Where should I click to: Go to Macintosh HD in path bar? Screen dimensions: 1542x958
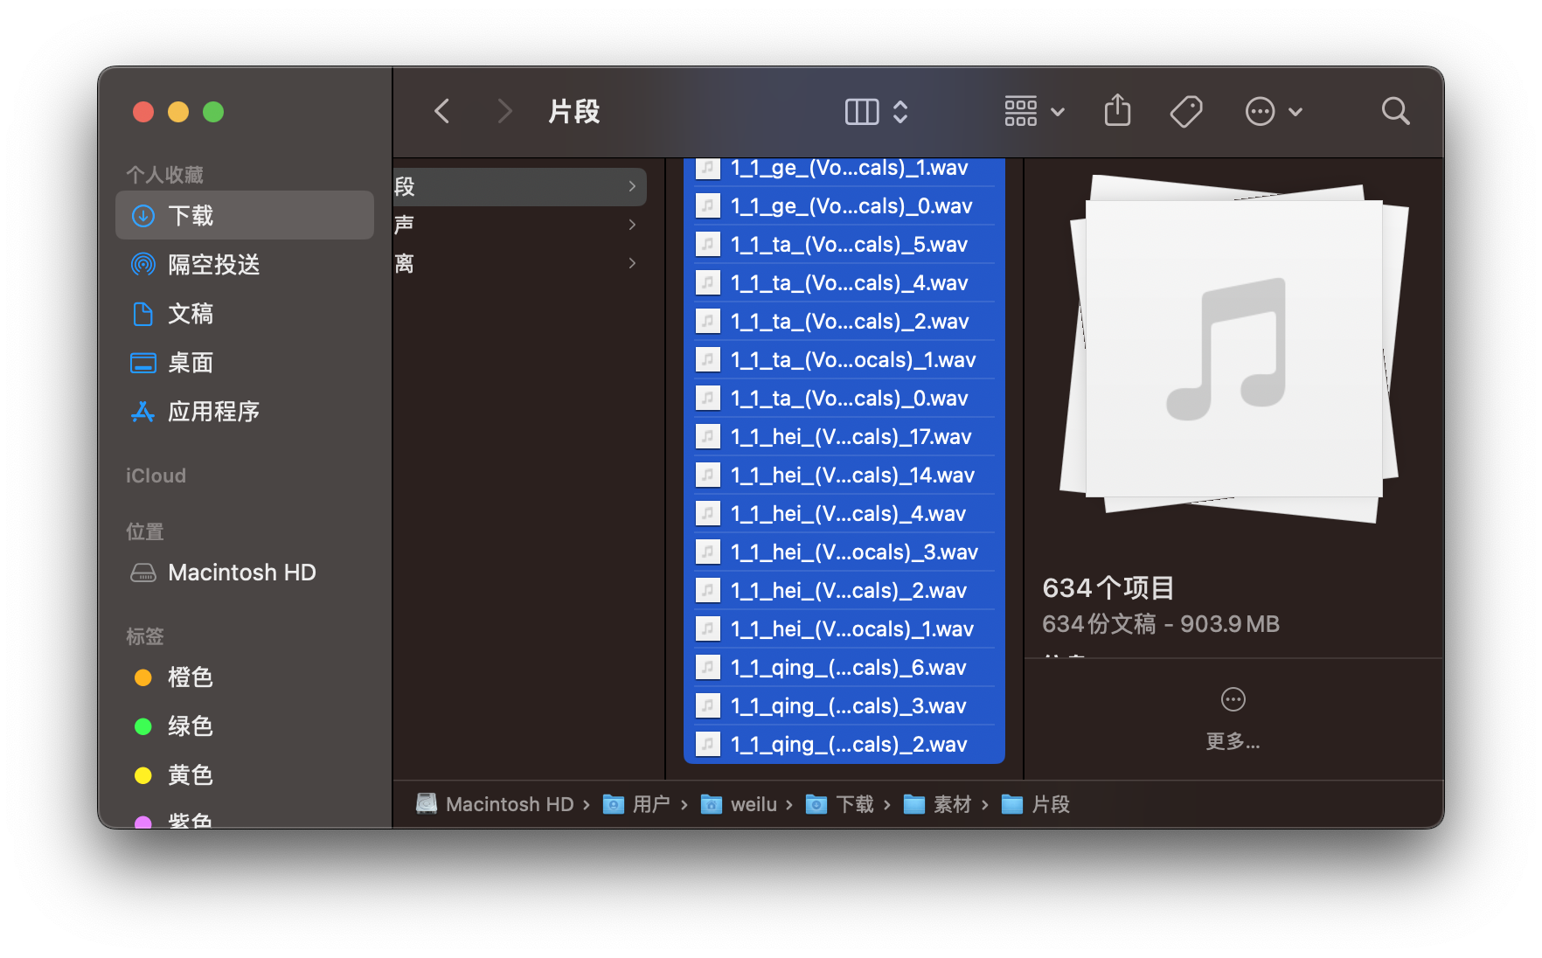[495, 804]
